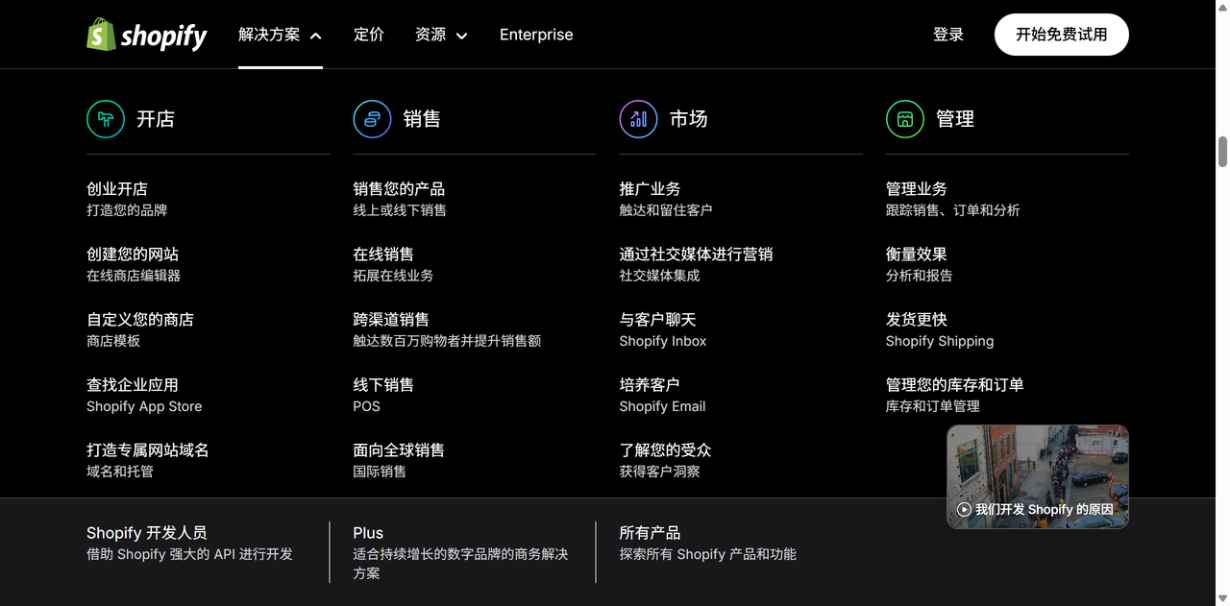Click the 登录 login link

pyautogui.click(x=947, y=35)
